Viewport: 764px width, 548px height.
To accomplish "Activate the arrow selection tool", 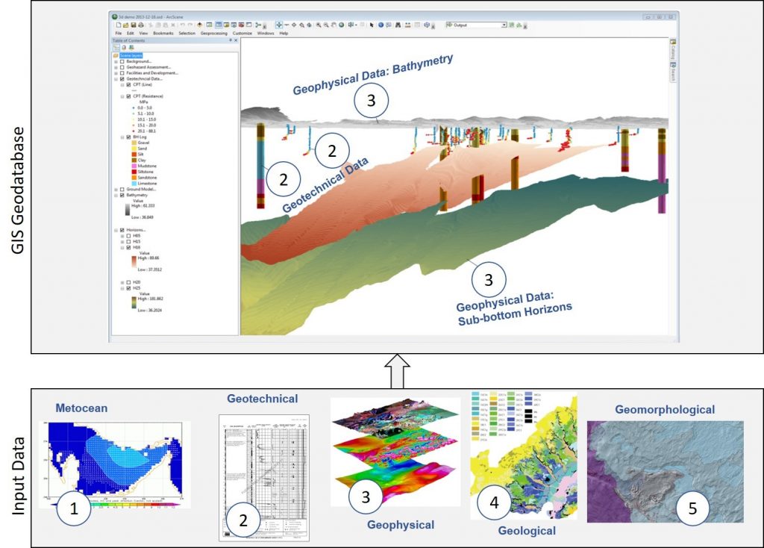I will (x=372, y=25).
